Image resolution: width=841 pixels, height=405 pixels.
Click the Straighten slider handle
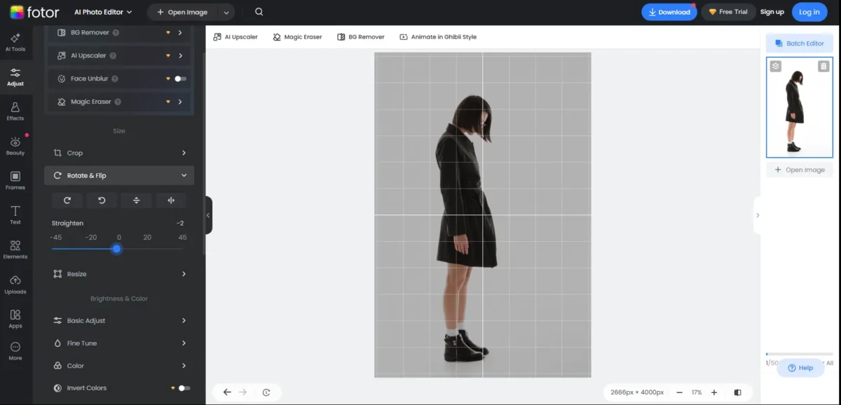tap(116, 249)
